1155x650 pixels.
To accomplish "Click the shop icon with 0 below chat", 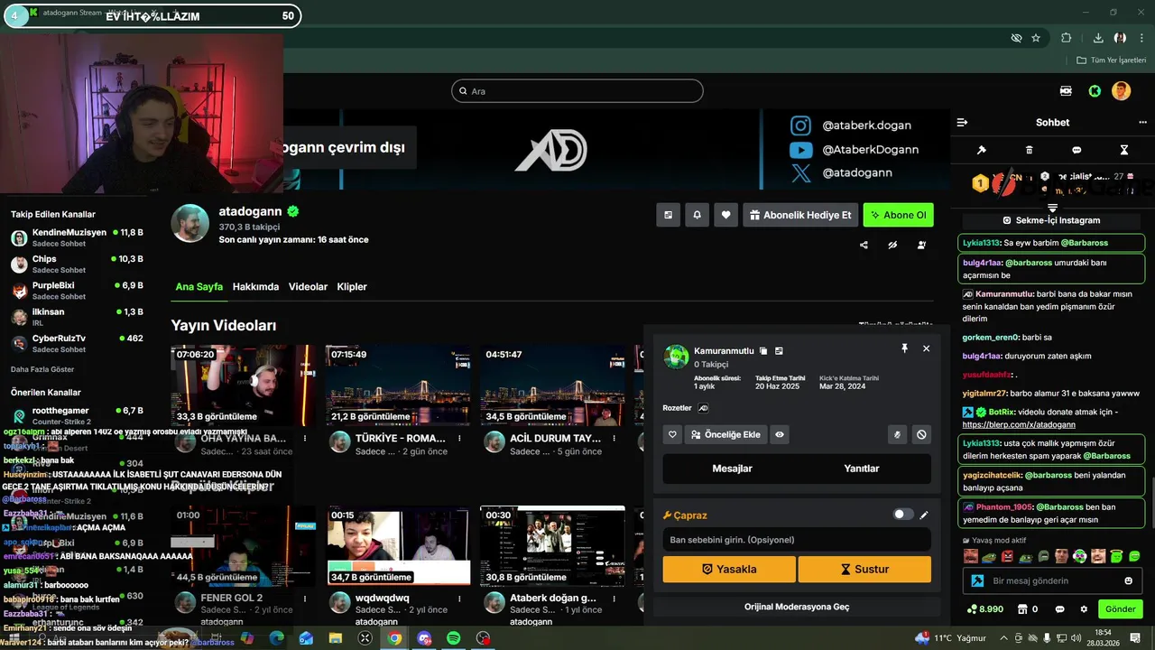I will [1026, 609].
